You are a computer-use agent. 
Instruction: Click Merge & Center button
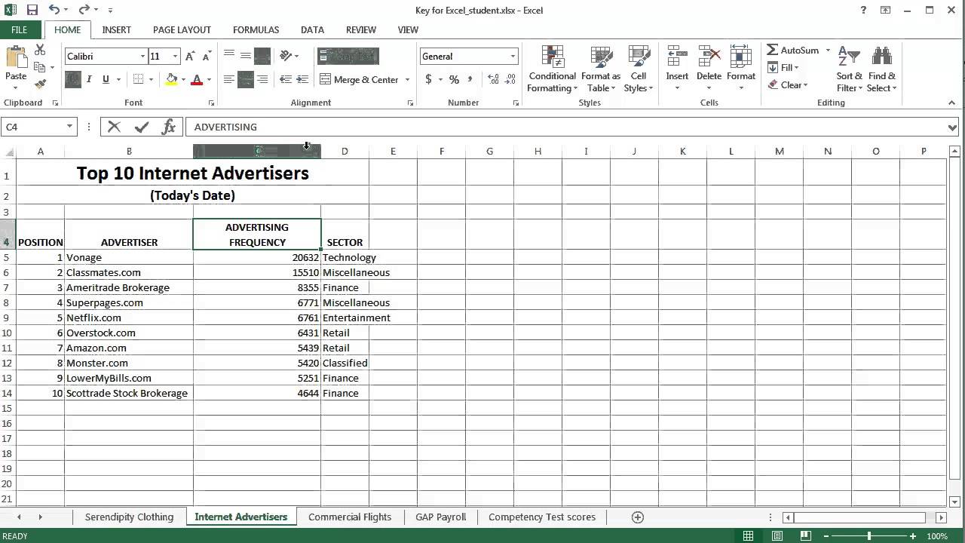pyautogui.click(x=359, y=79)
